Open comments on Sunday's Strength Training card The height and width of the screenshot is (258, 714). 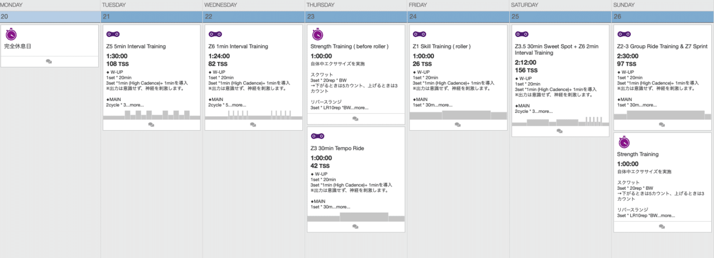663,227
